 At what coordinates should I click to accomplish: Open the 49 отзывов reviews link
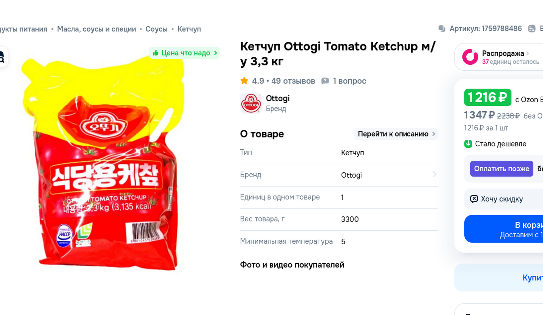293,81
